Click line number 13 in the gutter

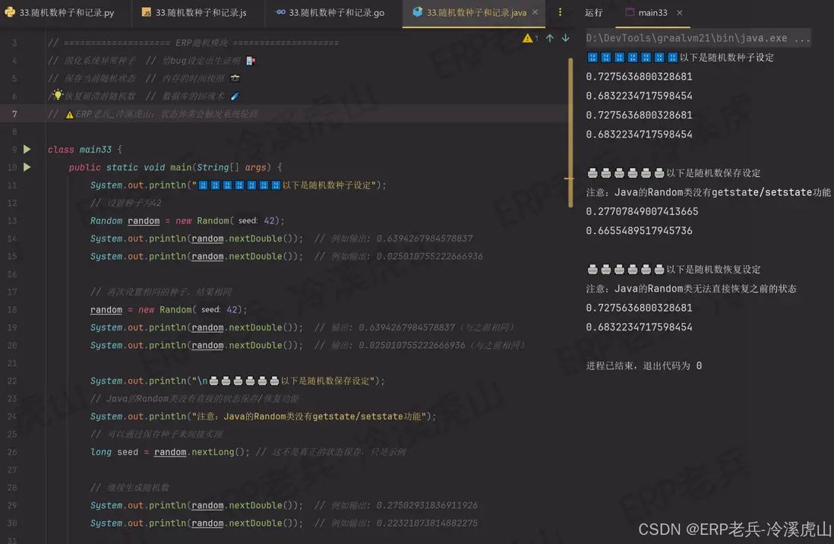(11, 221)
